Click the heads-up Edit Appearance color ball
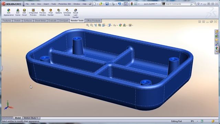Image resolution: width=220 pixels, height=124 pixels. [120, 25]
